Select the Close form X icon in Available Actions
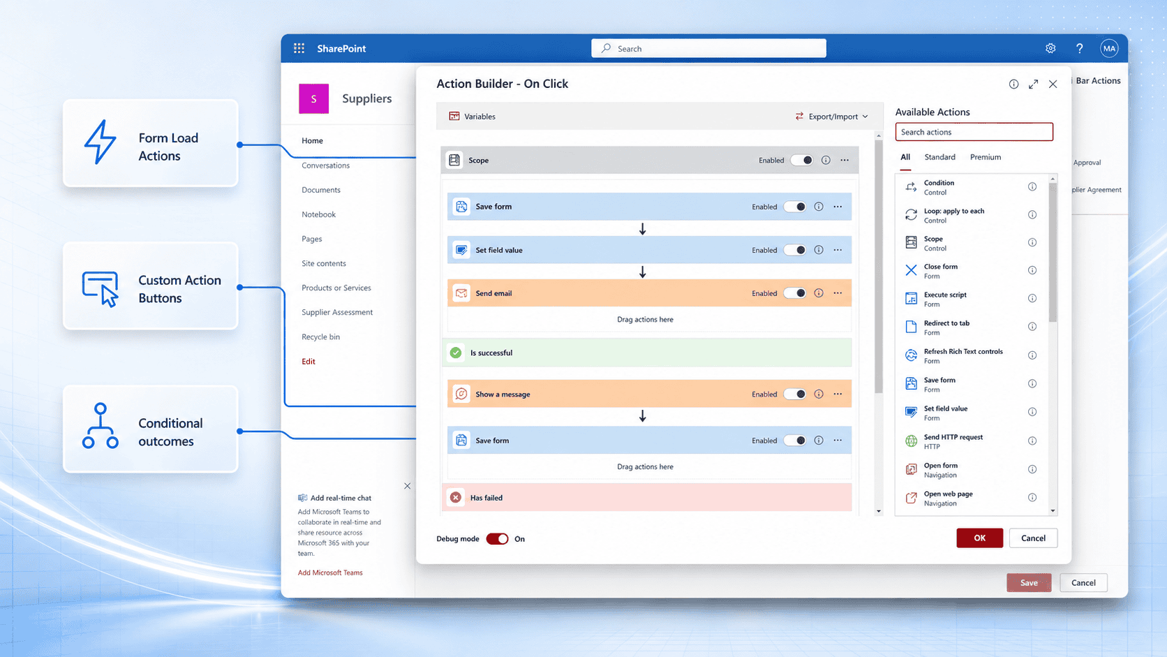1167x657 pixels. click(x=911, y=270)
